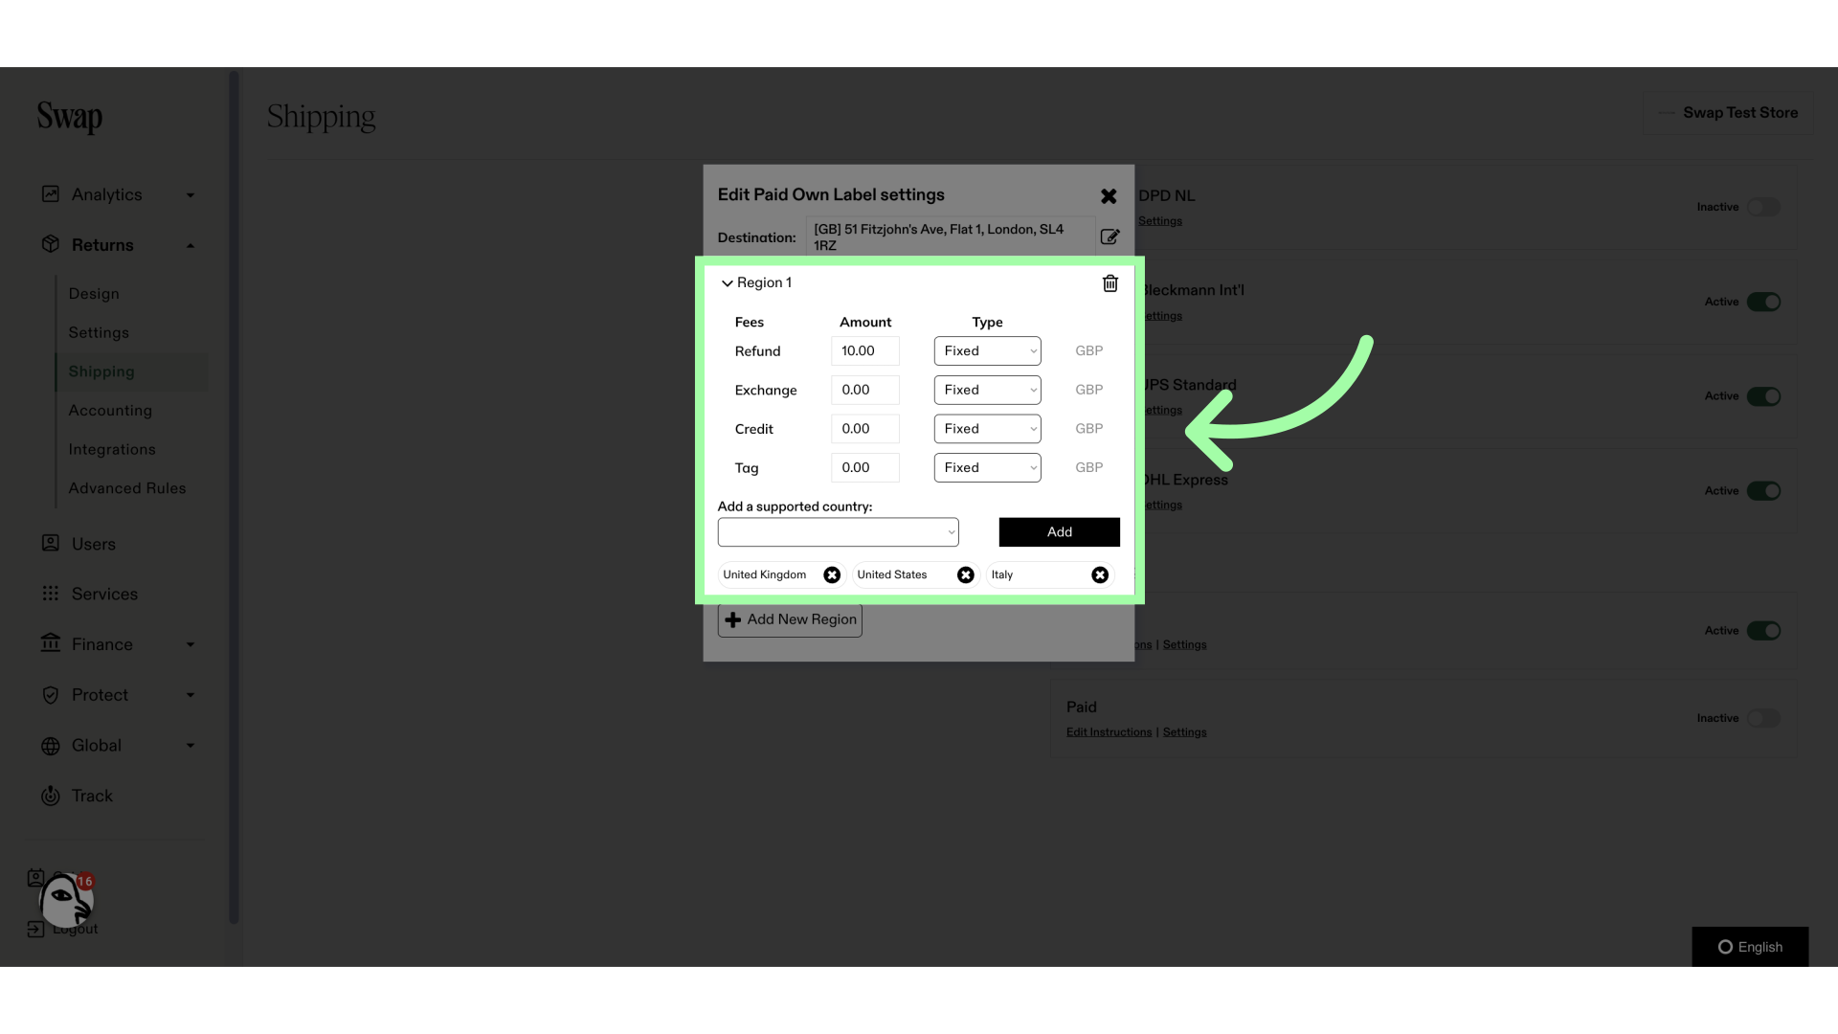Click the Add country button
The width and height of the screenshot is (1838, 1034).
[1060, 532]
